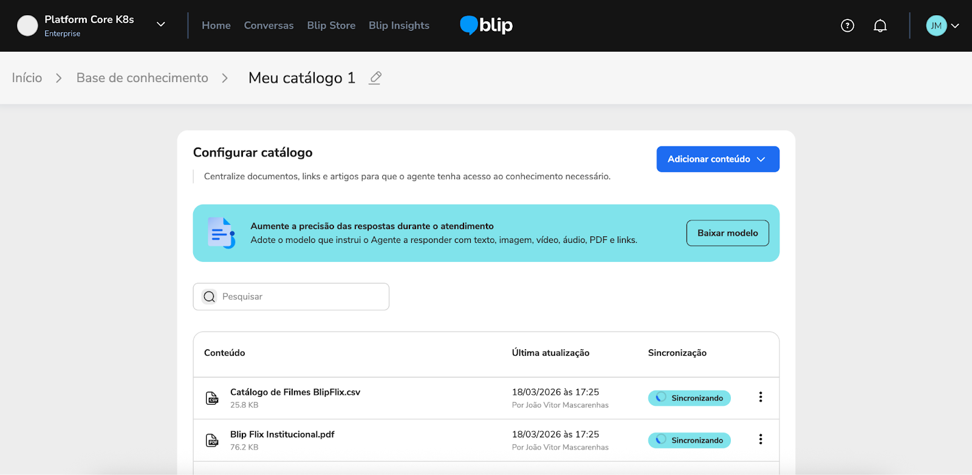Go to Início breadcrumb link
972x475 pixels.
tap(27, 78)
